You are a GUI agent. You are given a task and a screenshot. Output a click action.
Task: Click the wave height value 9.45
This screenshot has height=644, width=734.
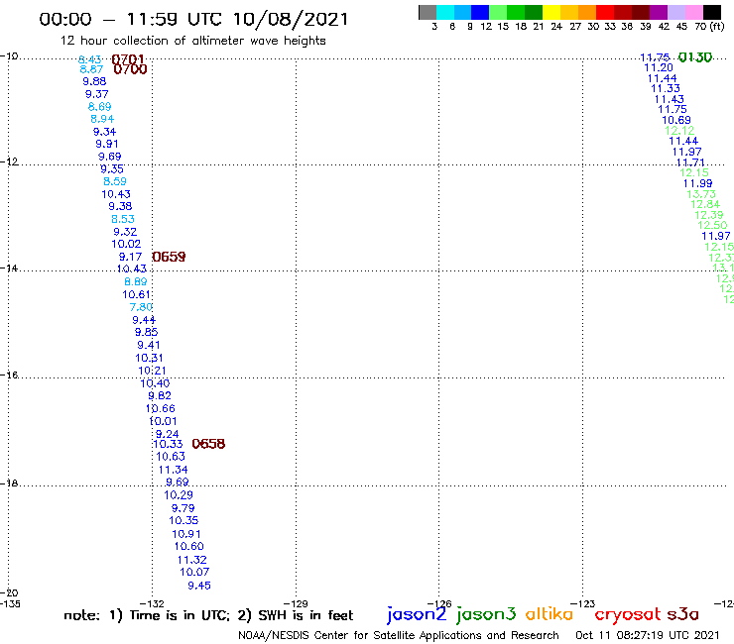199,586
